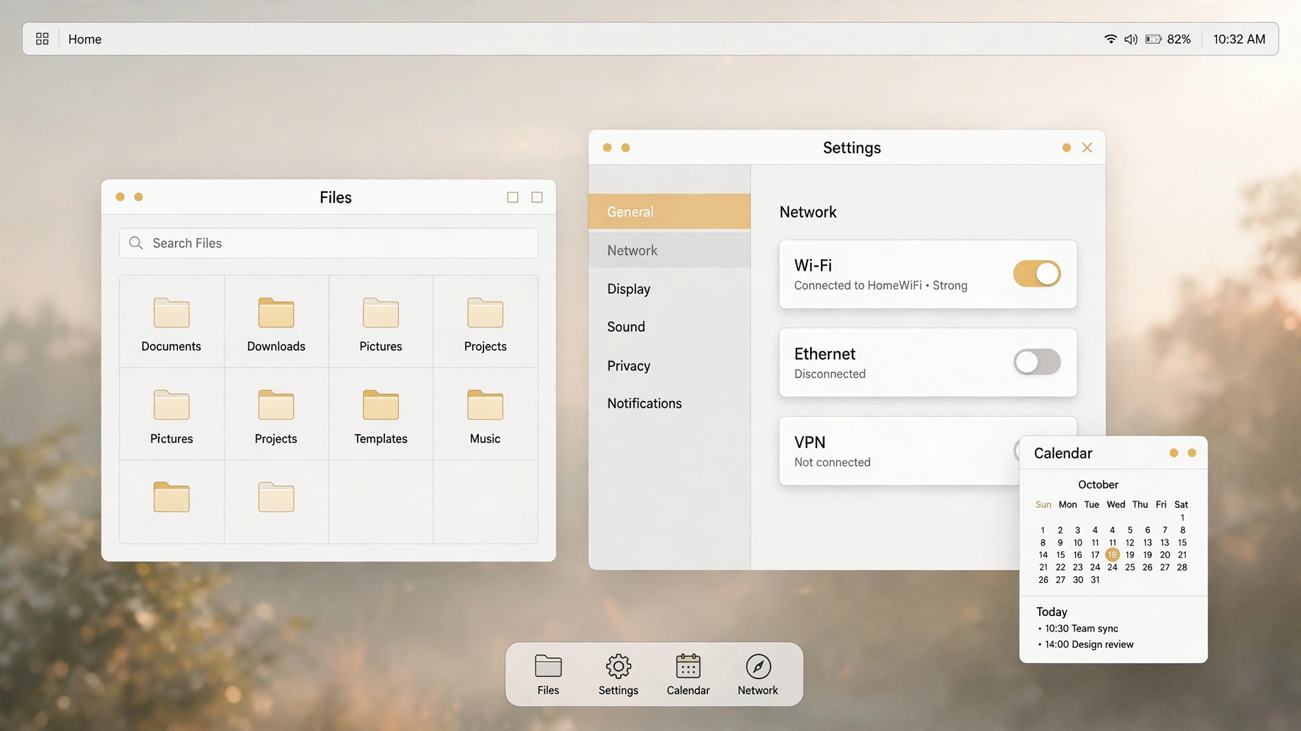
Task: Open Projects folder in the second row
Action: [276, 416]
